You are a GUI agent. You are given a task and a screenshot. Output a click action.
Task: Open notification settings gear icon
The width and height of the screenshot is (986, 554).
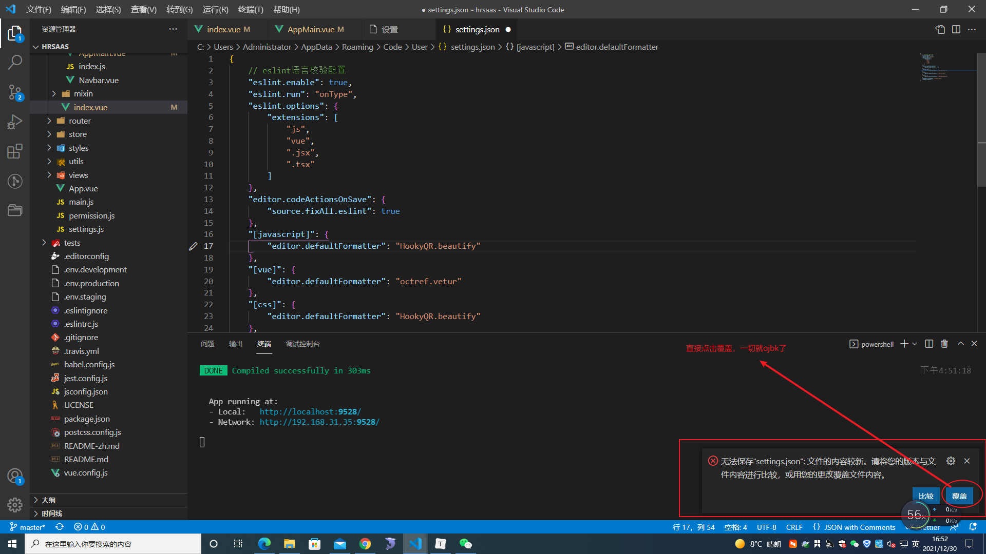[x=951, y=461]
